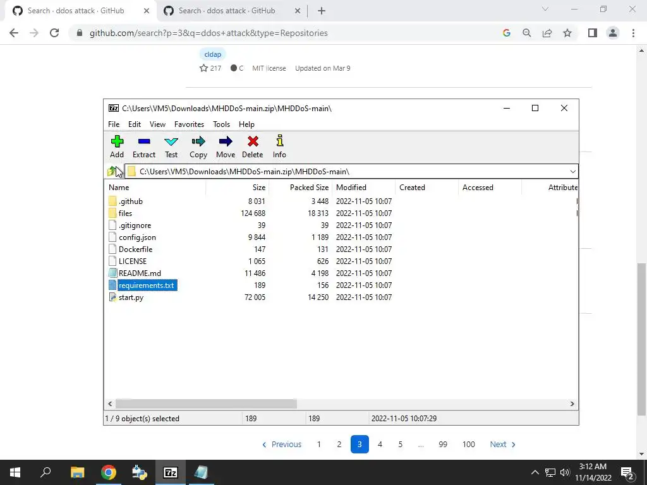Open the Help menu
Viewport: 647px width, 485px height.
(247, 124)
